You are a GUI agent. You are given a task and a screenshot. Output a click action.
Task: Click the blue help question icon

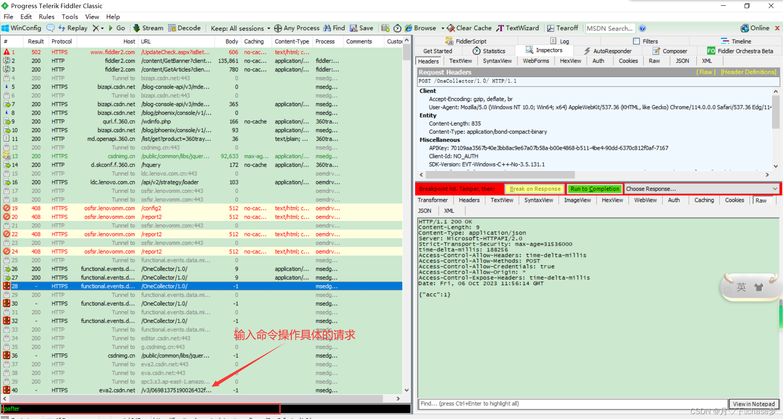pyautogui.click(x=642, y=28)
